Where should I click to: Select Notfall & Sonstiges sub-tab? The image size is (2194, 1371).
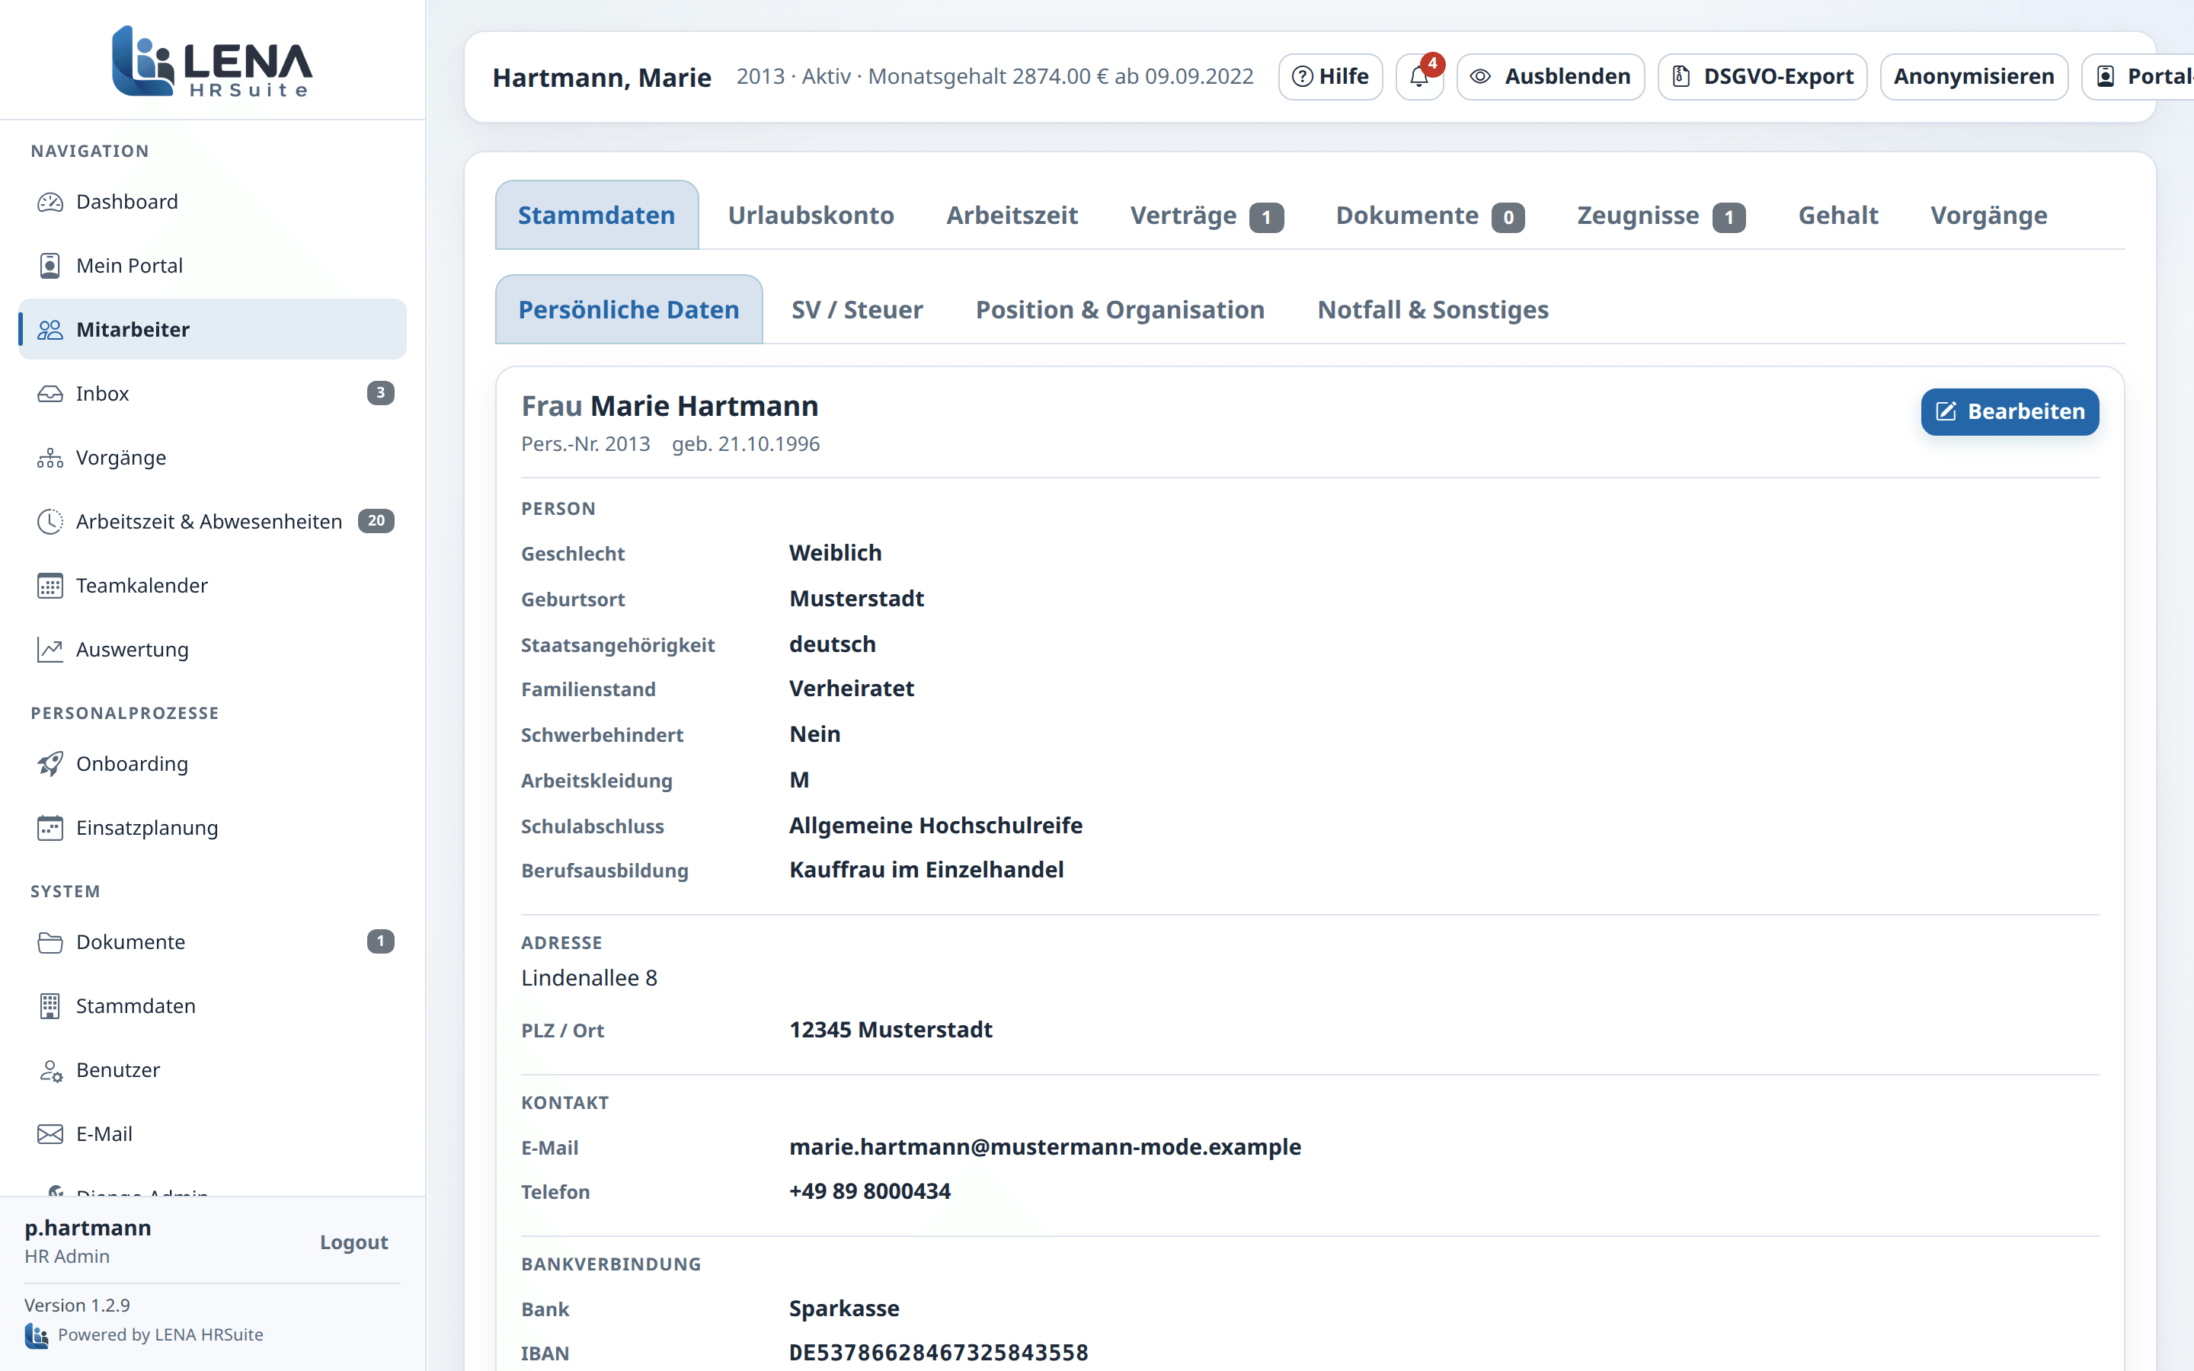[1432, 309]
